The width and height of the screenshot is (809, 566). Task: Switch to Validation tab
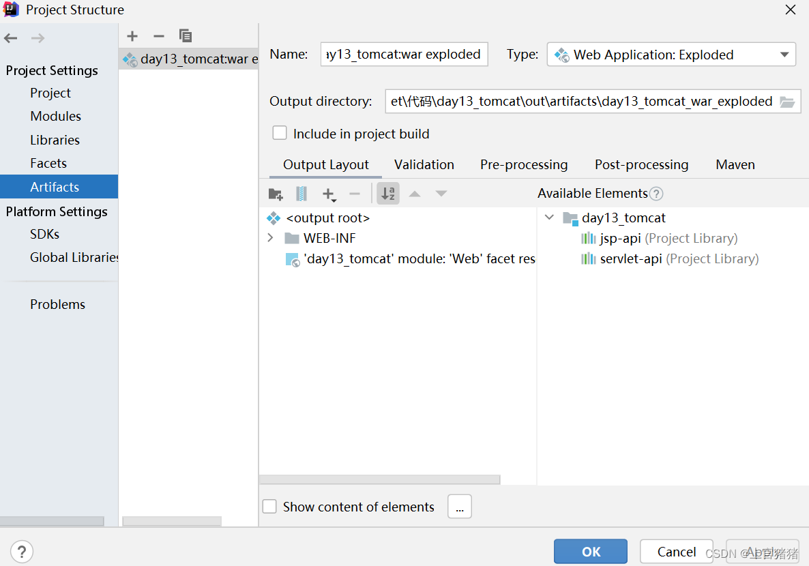(x=424, y=164)
